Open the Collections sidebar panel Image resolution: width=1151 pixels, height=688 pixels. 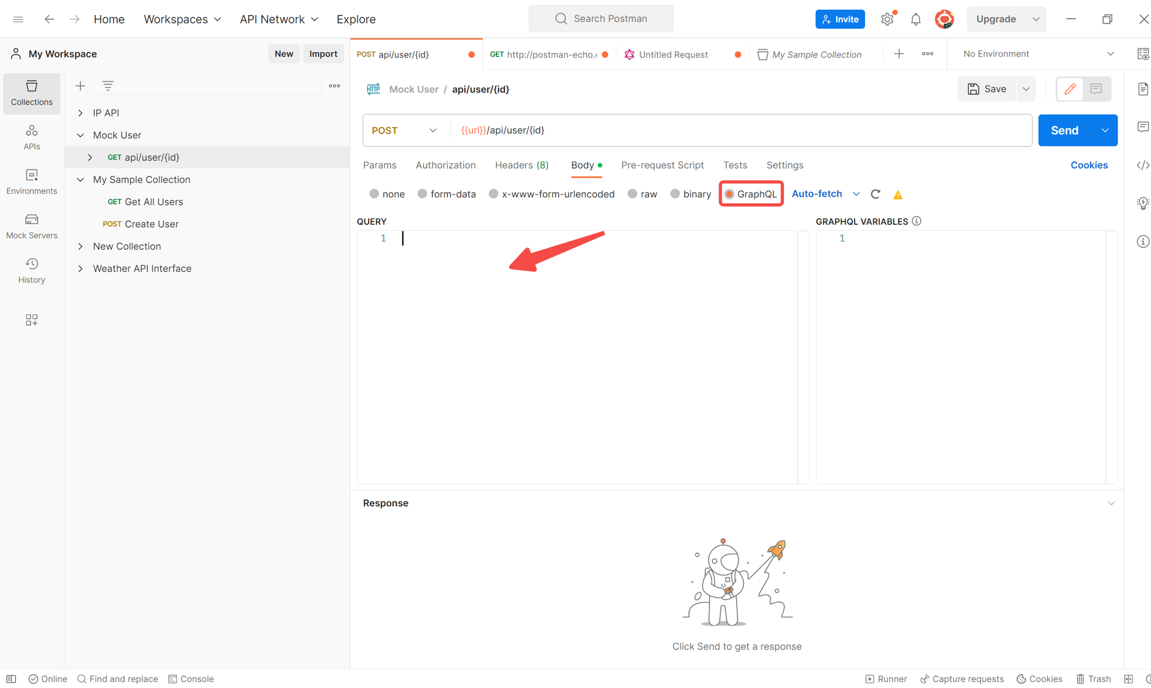32,93
